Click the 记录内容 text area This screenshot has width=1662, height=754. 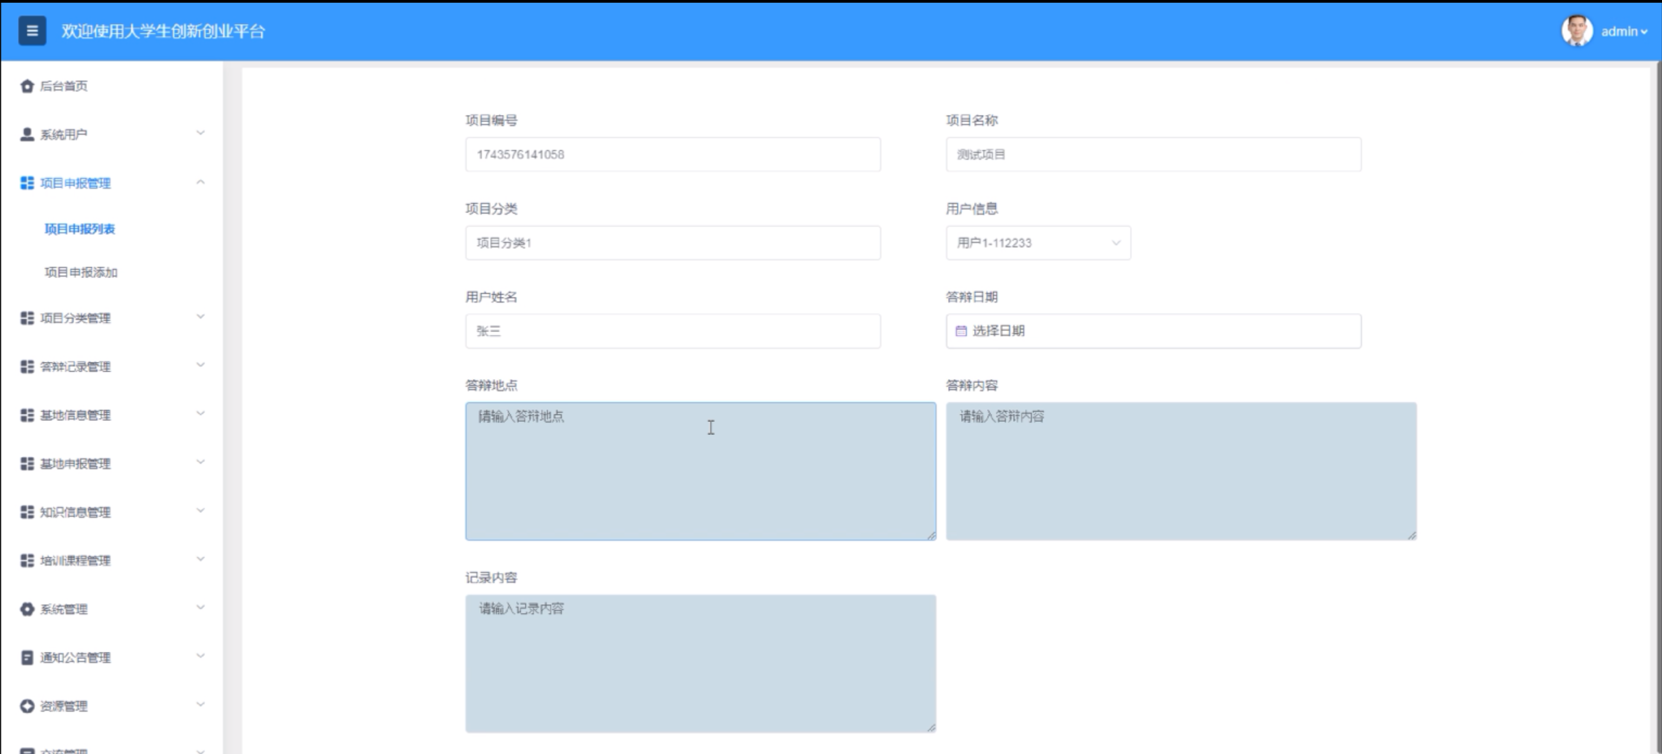tap(700, 663)
